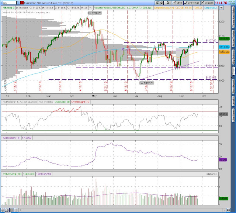Switch to the Active Trader tab

click(x=233, y=38)
